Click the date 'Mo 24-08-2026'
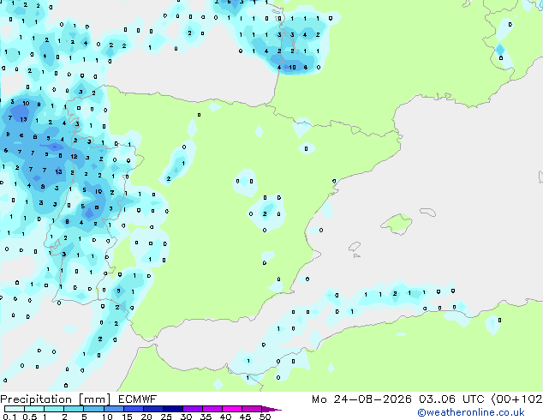Image resolution: width=543 pixels, height=420 pixels. pyautogui.click(x=361, y=399)
